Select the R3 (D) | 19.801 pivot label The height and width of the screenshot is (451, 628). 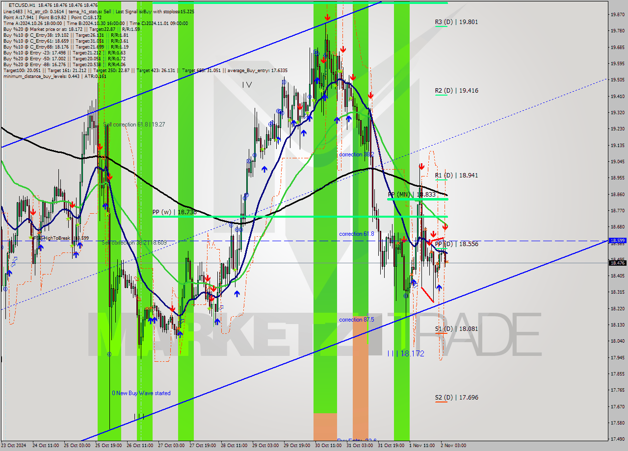[x=456, y=22]
